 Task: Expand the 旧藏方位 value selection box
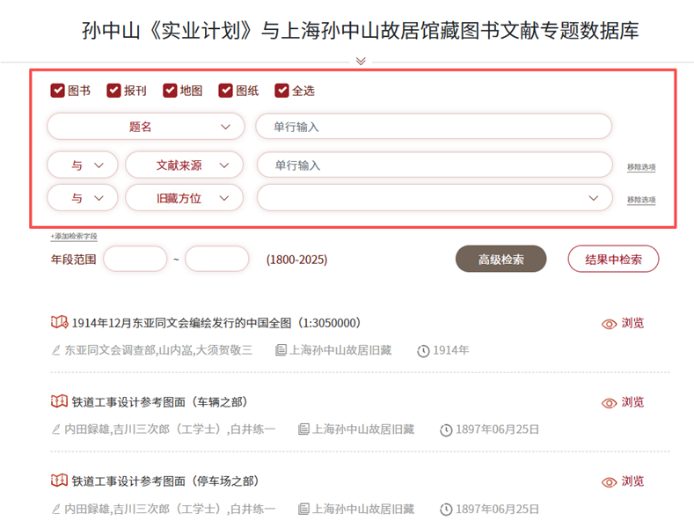click(435, 198)
